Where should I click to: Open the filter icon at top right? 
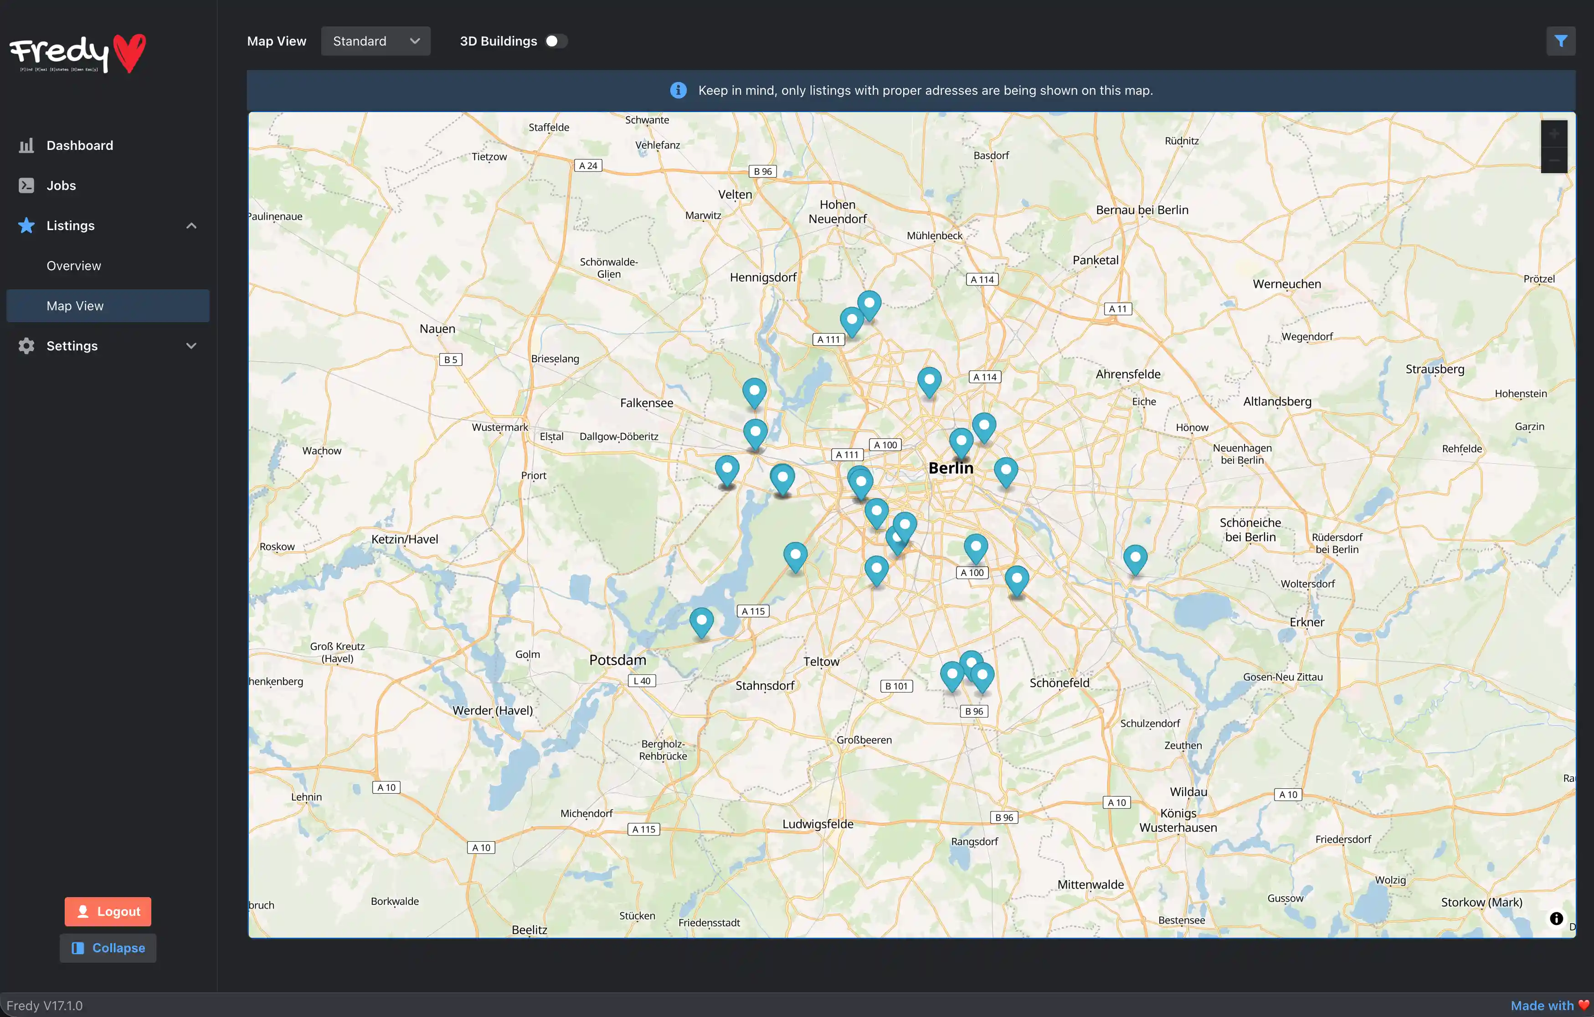1561,41
